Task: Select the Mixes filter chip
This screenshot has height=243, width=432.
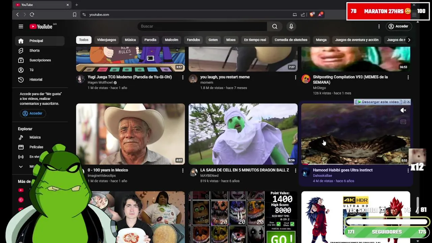Action: click(231, 40)
